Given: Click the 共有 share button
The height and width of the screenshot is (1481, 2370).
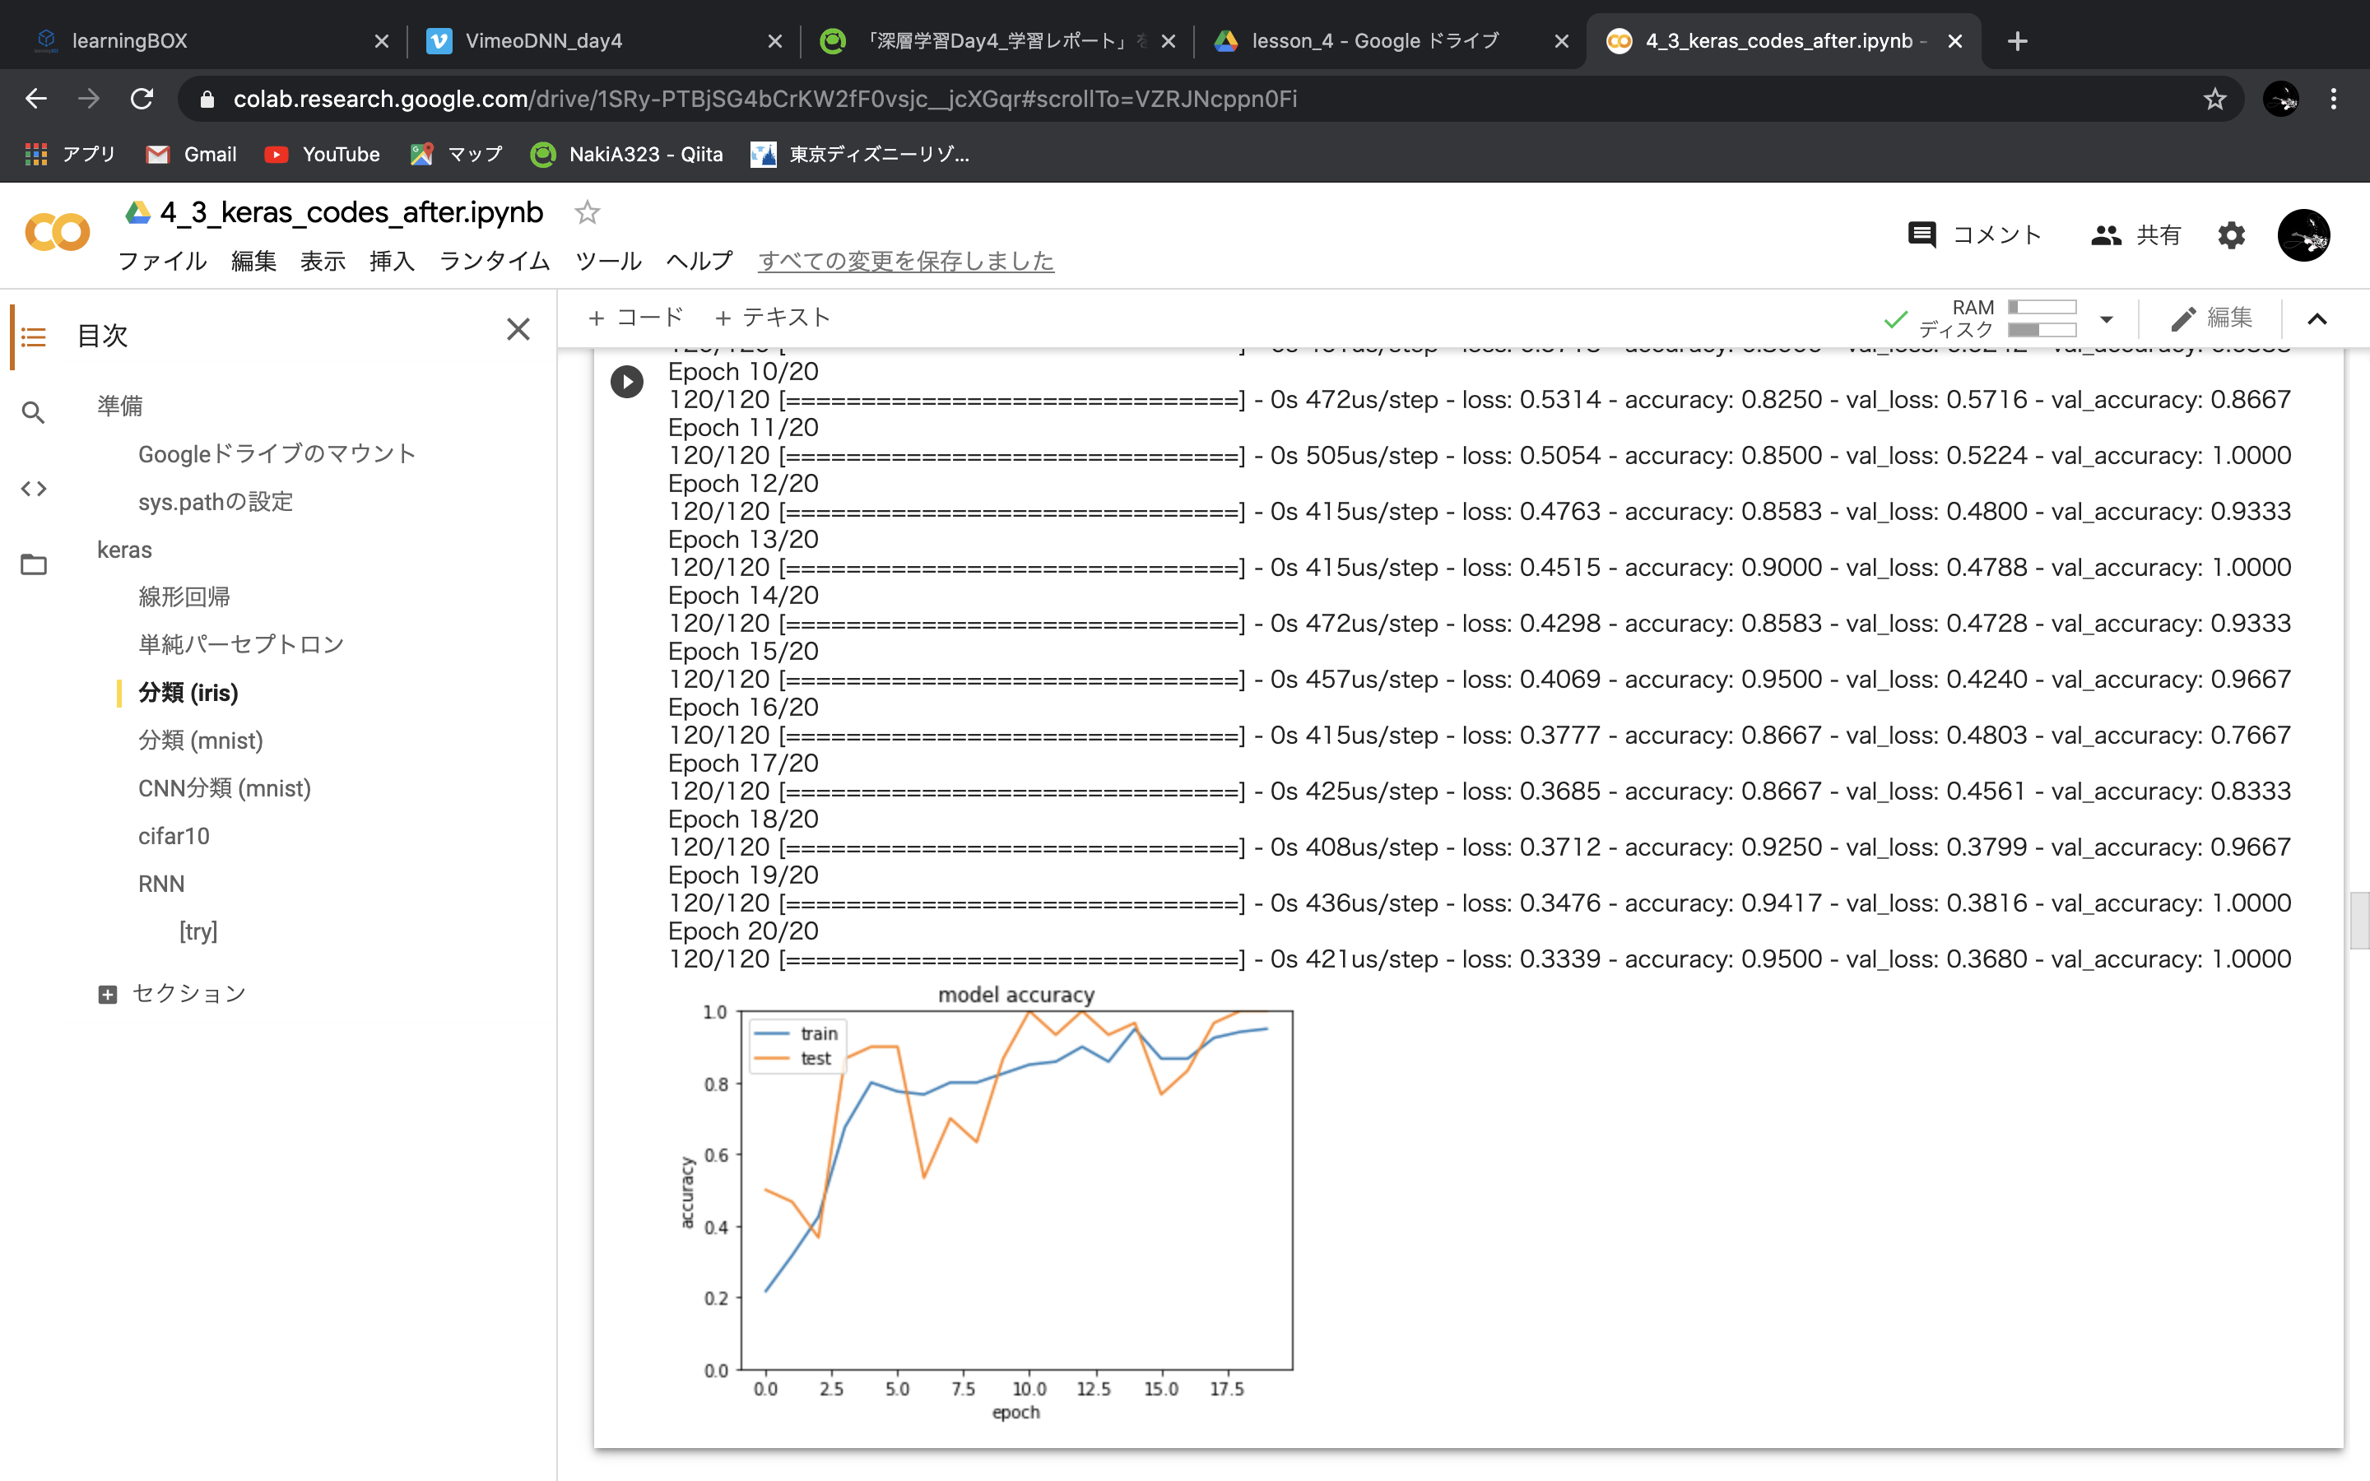Looking at the screenshot, I should [x=2136, y=235].
